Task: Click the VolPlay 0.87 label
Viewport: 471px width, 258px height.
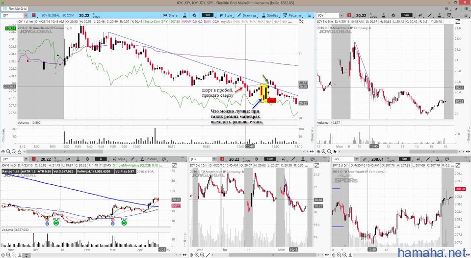Action: [125, 172]
